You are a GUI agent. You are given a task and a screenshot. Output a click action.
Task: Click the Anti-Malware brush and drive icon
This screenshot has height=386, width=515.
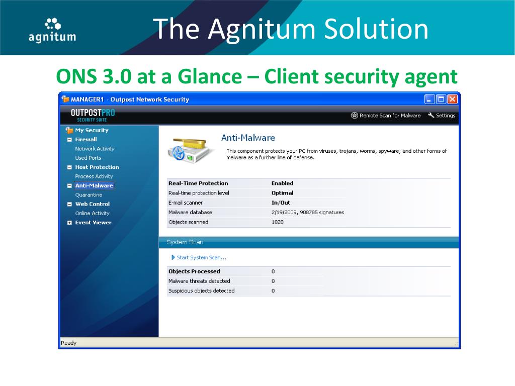[190, 151]
